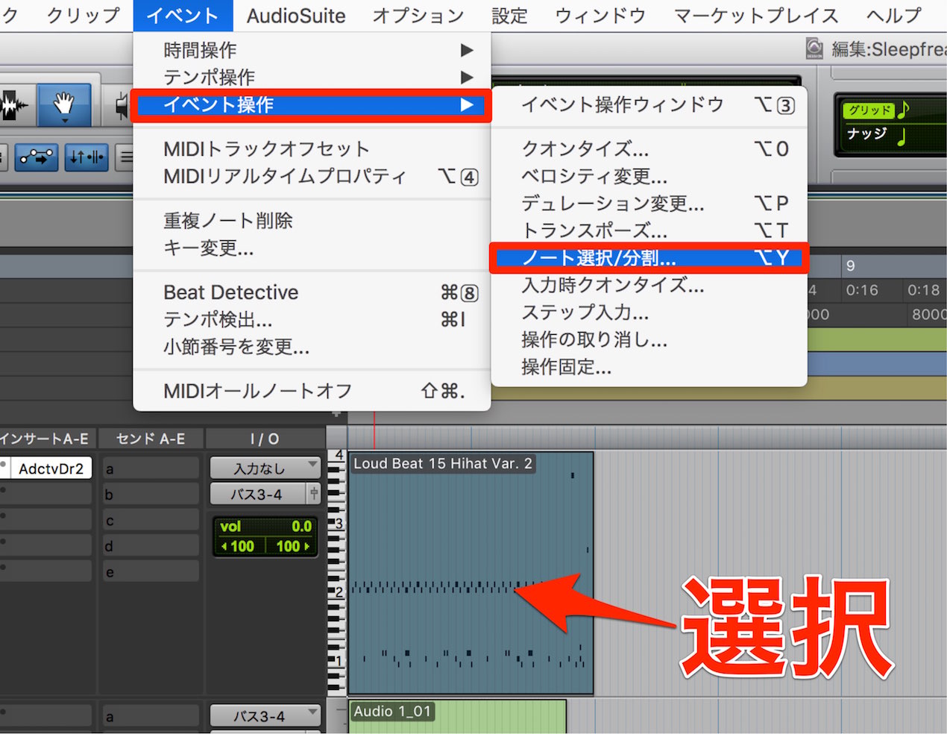Click the 0:16 timeline ruler mark
Viewport: 947px width, 734px height.
(x=861, y=290)
